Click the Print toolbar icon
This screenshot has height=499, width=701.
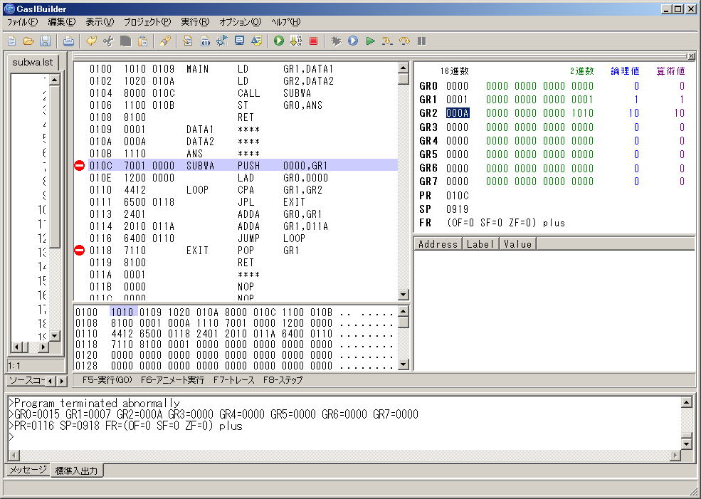coord(68,41)
